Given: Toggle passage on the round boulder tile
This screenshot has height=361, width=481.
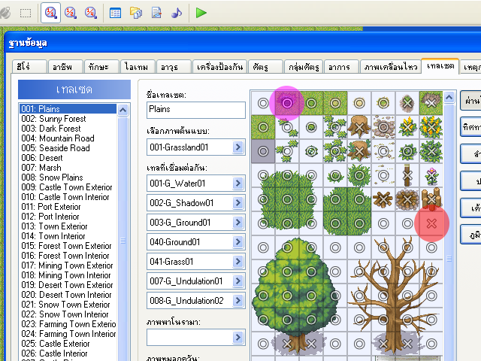Looking at the screenshot, I should [407, 103].
